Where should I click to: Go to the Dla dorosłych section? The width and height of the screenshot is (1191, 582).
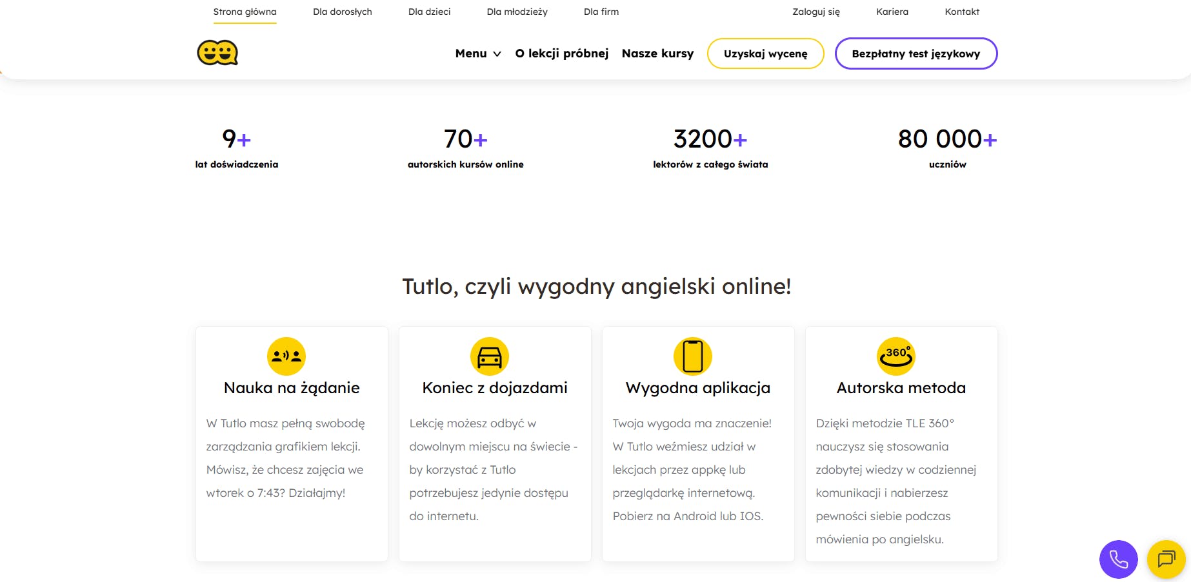[342, 12]
